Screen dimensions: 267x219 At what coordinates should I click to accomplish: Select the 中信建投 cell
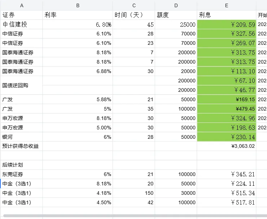(x=22, y=24)
